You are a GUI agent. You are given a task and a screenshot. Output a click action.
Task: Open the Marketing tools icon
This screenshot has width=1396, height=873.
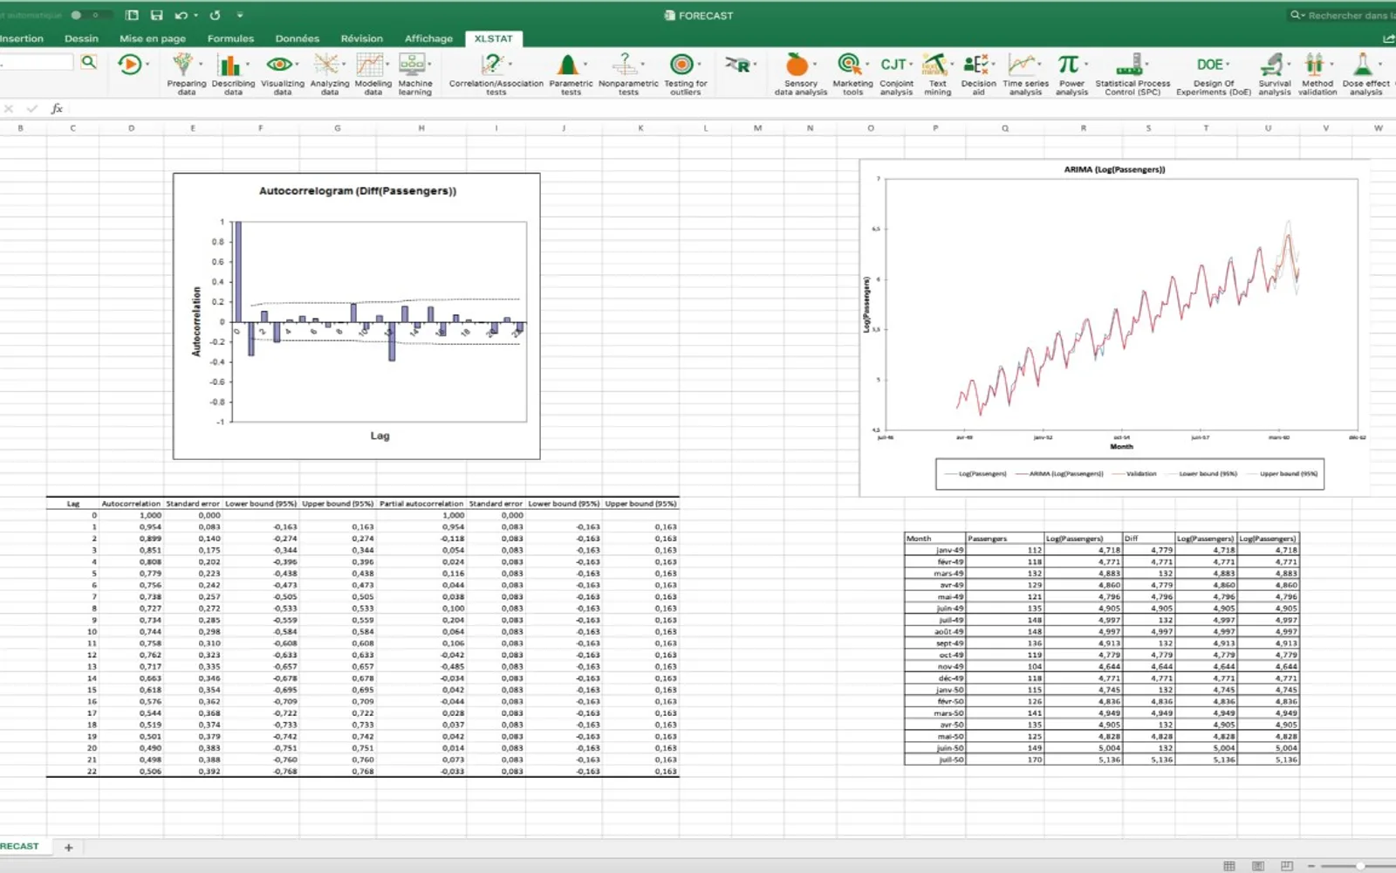(x=848, y=65)
